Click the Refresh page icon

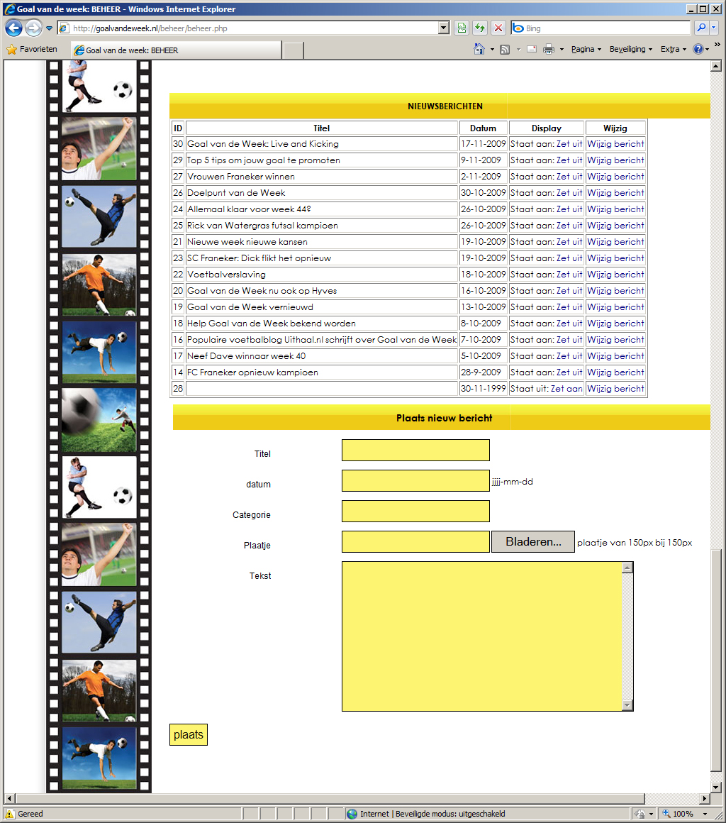[480, 28]
